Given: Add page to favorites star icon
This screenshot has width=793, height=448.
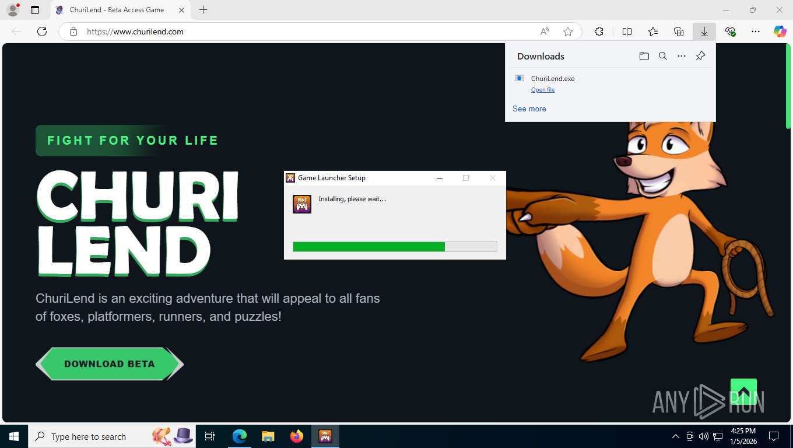Looking at the screenshot, I should (568, 32).
